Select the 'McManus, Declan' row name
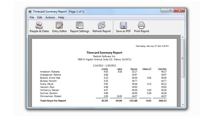 [49, 90]
